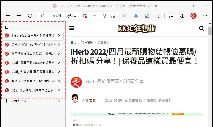The height and width of the screenshot is (127, 213).
Task: Open 科技資訊 category link in byline
Action: pyautogui.click(x=165, y=101)
